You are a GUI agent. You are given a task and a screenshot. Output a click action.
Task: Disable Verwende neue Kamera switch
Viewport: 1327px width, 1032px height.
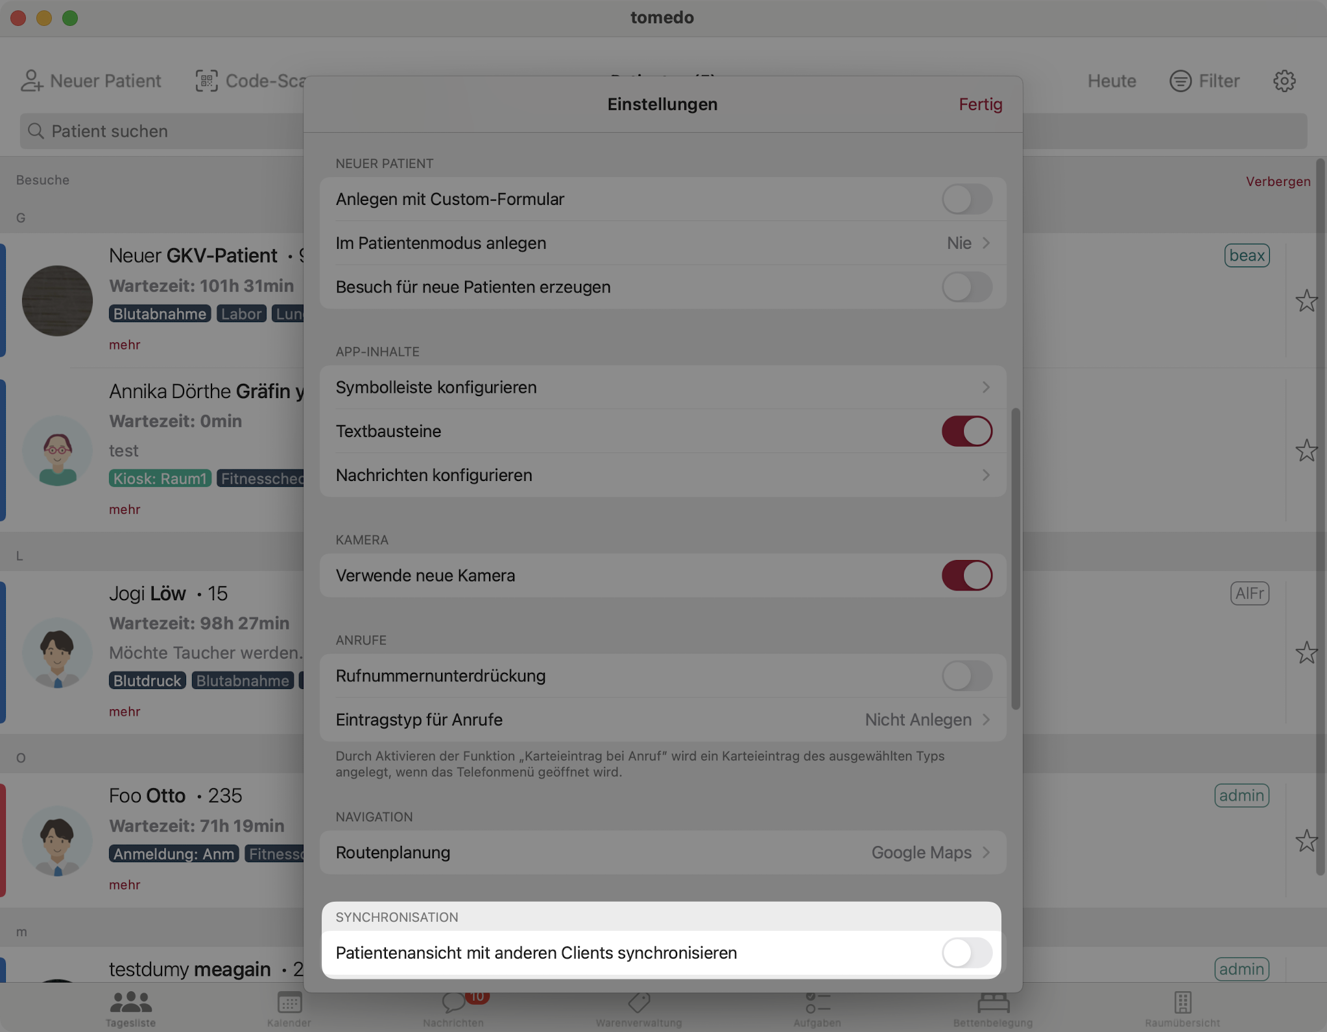[x=966, y=576]
